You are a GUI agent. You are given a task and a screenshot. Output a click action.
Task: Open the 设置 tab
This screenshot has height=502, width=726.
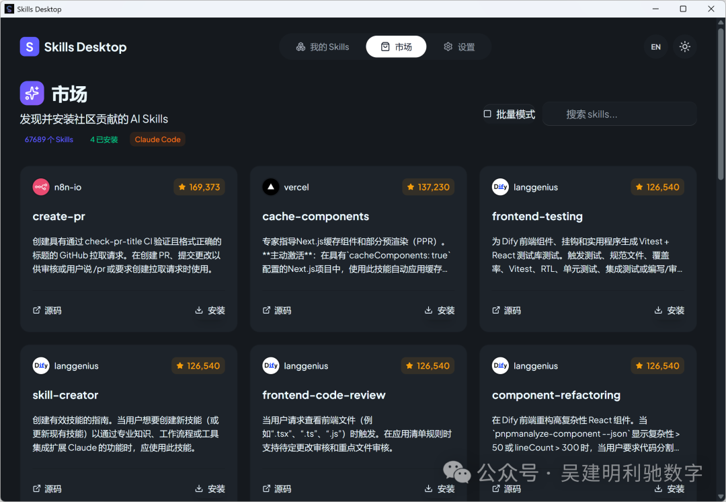(460, 46)
